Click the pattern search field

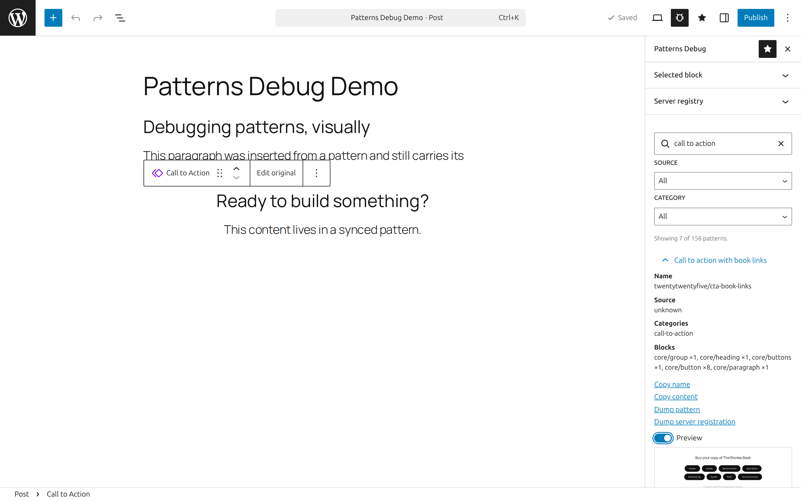[723, 143]
